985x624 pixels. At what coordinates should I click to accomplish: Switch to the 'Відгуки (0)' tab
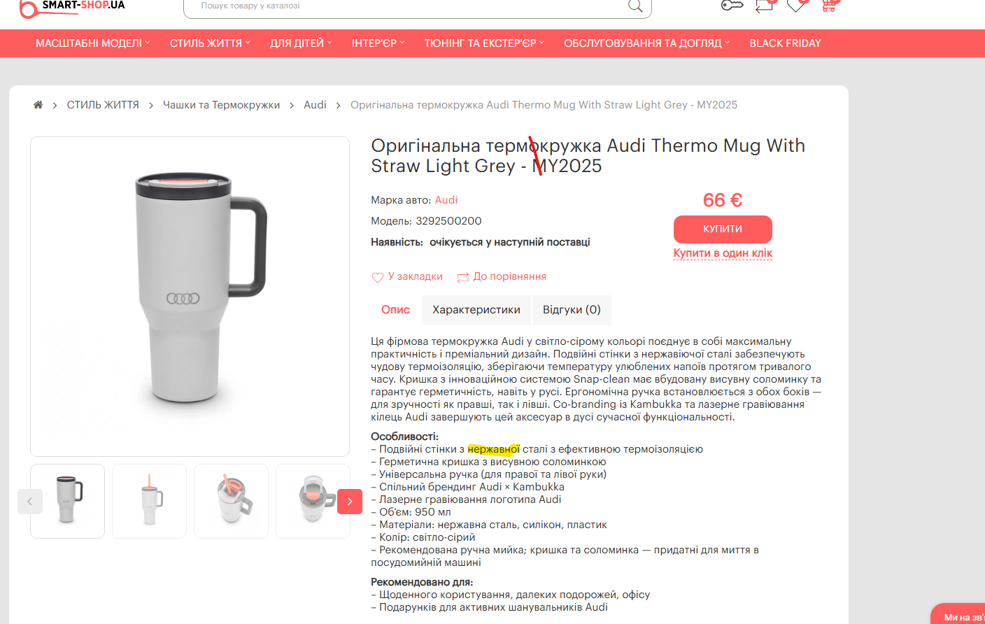coord(572,310)
